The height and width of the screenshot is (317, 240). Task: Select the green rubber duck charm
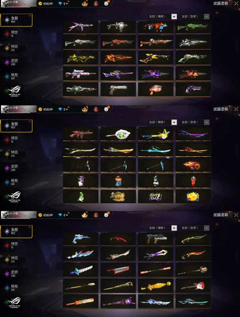tap(81, 196)
